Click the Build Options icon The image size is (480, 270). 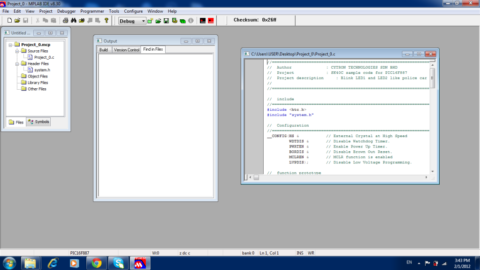[175, 21]
